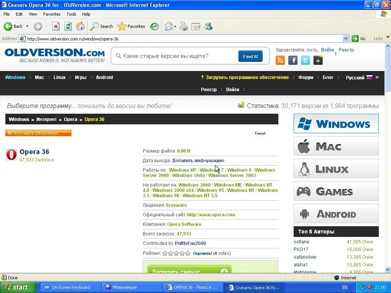Viewport: 391px width, 293px height.
Task: Click Интернет breadcrumb link
Action: click(x=46, y=119)
